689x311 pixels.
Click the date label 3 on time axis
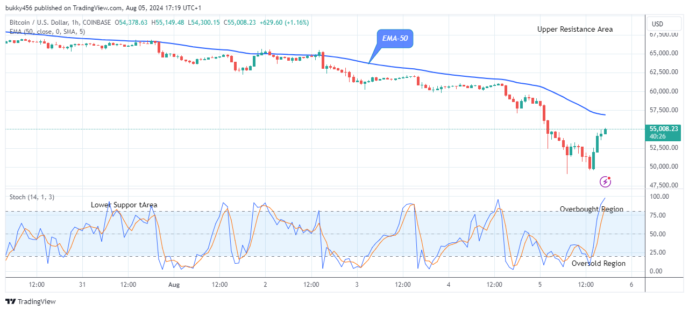pos(357,284)
